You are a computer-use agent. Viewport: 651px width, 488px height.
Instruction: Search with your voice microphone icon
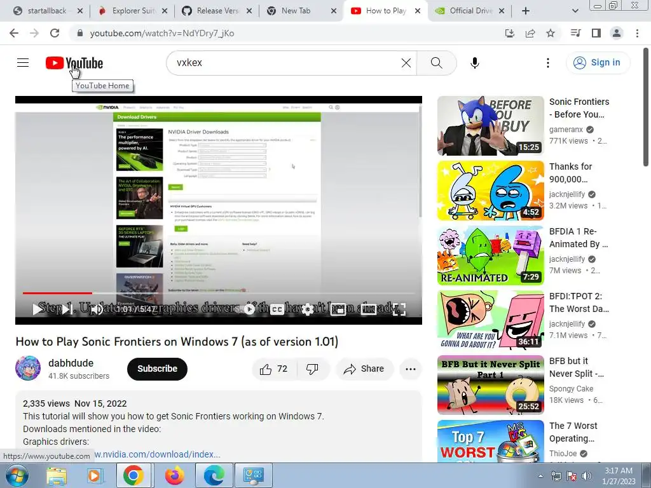474,63
